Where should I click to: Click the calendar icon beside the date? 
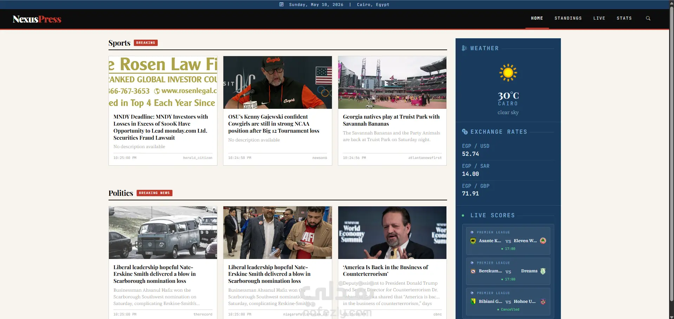click(281, 5)
